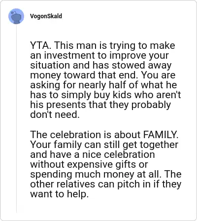Click the line 'without expensive gifts or'

pos(89,164)
